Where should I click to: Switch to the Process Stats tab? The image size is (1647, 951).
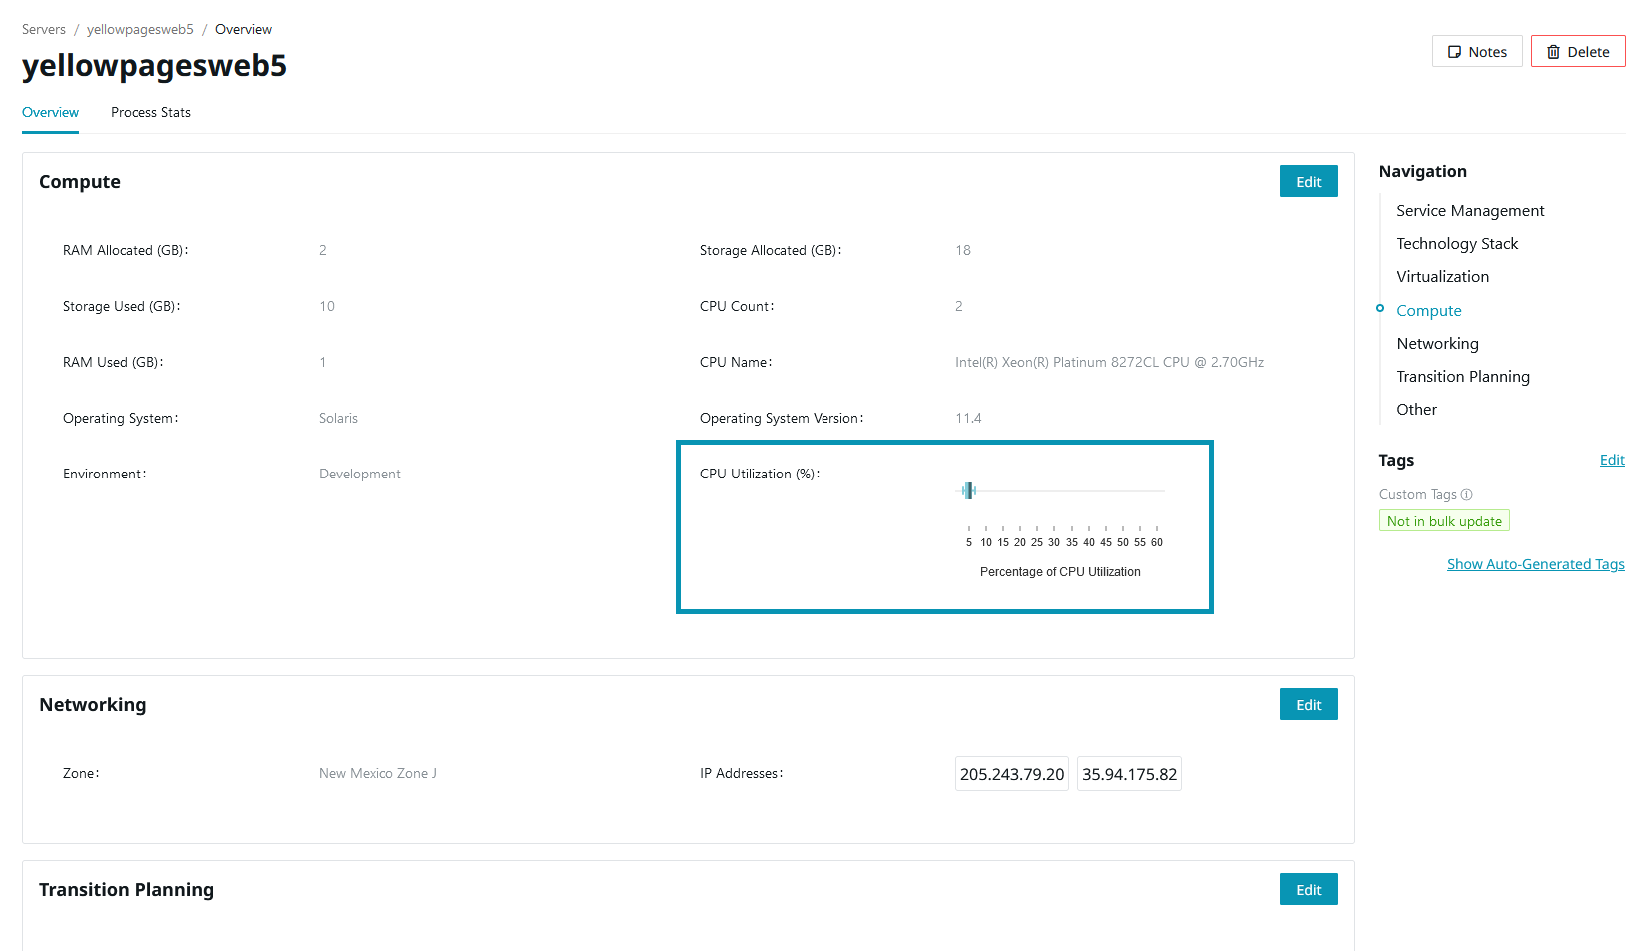150,113
